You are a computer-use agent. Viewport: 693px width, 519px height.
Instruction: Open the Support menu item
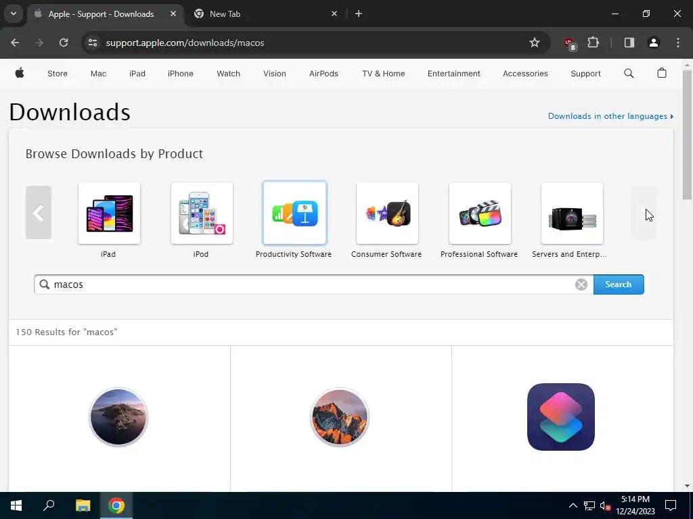[x=585, y=74]
